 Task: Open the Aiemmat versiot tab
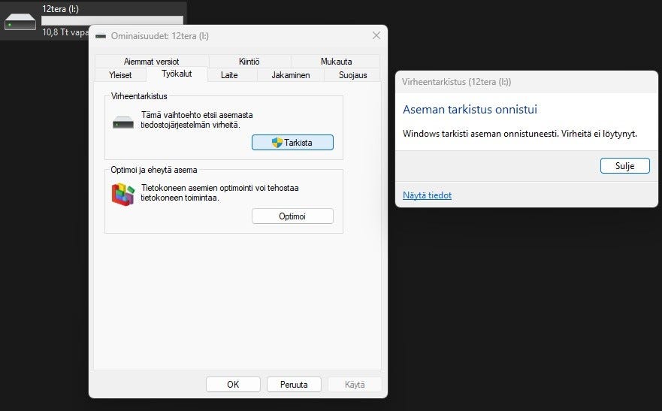[x=151, y=61]
